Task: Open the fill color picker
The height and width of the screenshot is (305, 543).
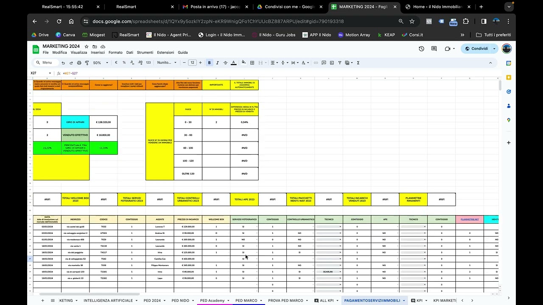Action: (x=244, y=63)
